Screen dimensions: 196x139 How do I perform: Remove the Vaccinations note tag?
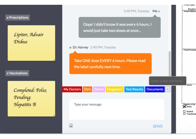click(x=8, y=73)
